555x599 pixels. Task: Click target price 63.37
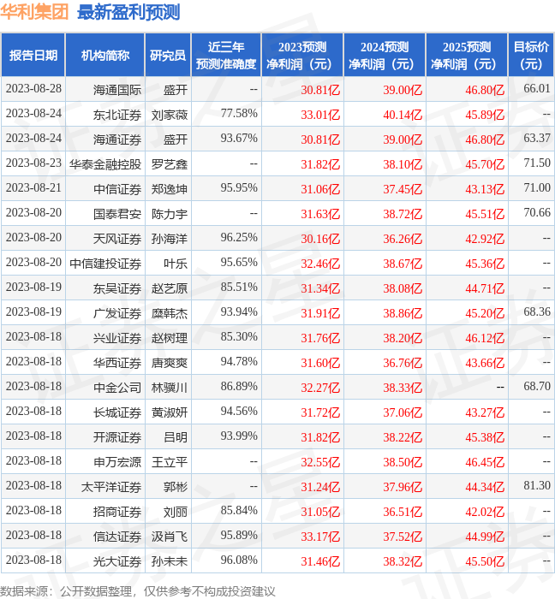(x=537, y=139)
